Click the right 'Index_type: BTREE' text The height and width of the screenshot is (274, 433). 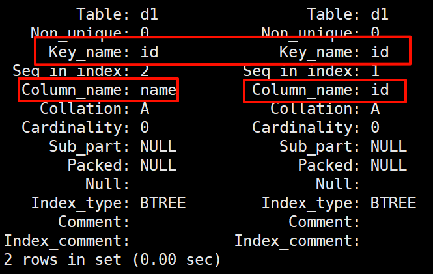339,203
